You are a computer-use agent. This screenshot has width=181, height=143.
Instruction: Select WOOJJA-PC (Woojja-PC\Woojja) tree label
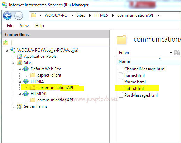(x=48, y=50)
